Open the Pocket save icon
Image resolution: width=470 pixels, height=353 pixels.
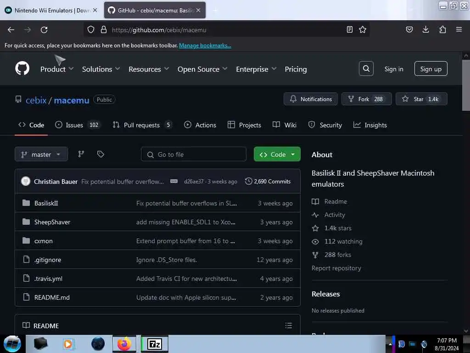(409, 30)
